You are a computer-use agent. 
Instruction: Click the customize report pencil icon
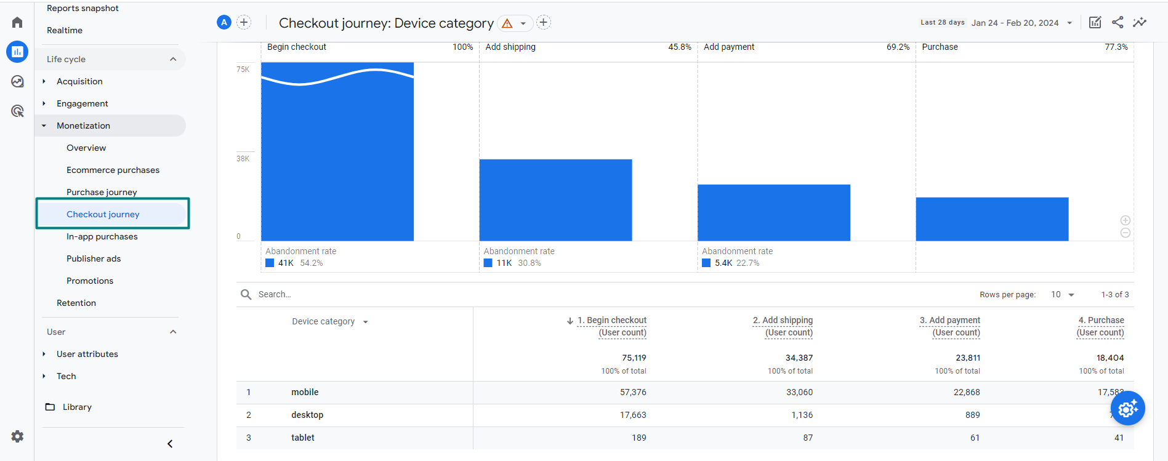[1095, 22]
